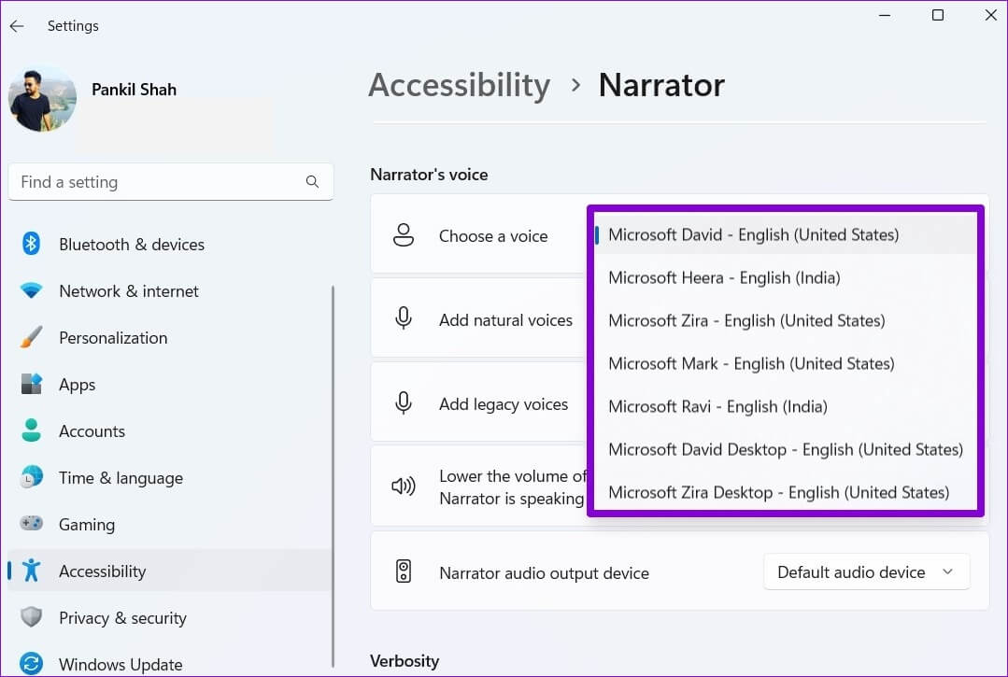Click the Verbosity section heading
Image resolution: width=1008 pixels, height=677 pixels.
405,661
